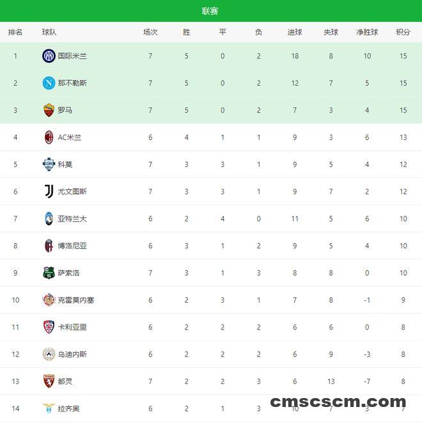Screen dimensions: 422x423
Task: Select the 联赛 league tab header
Action: point(210,11)
